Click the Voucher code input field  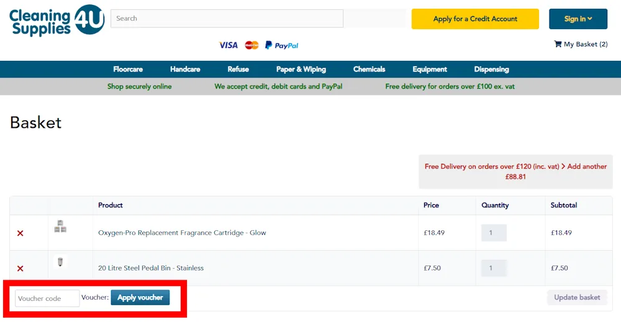47,298
